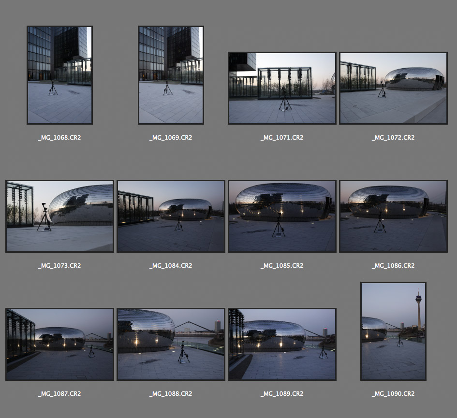This screenshot has width=457, height=418.
Task: Click on the _MG_1089.CR2 thumbnail
Action: click(x=282, y=345)
